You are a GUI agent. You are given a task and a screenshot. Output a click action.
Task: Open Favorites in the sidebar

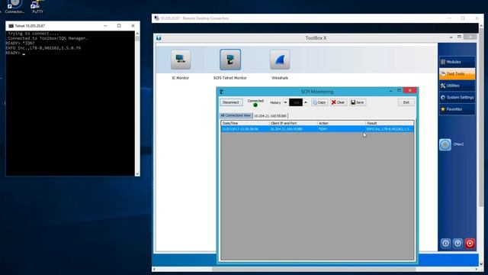(457, 109)
